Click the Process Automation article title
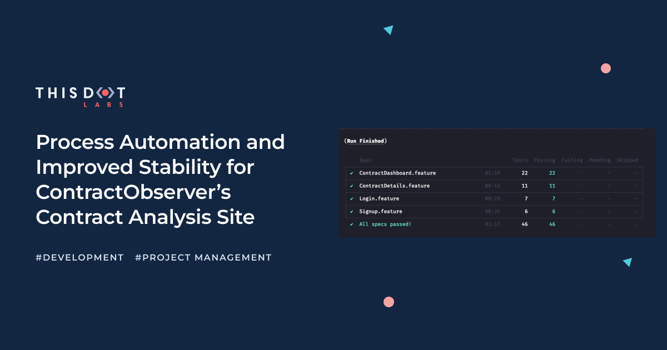Image resolution: width=667 pixels, height=350 pixels. pyautogui.click(x=161, y=180)
